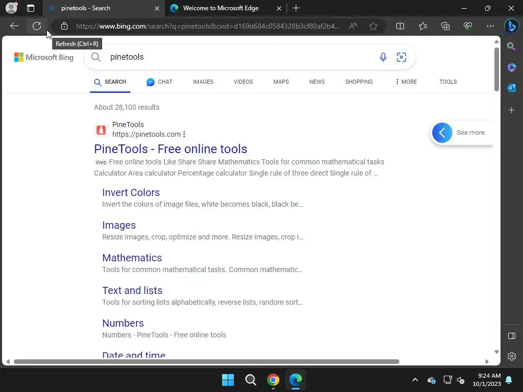This screenshot has width=523, height=392.
Task: Expand the MORE menu
Action: tap(406, 82)
